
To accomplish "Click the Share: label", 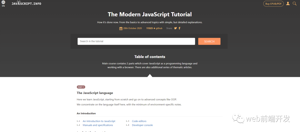I will point(169,28).
